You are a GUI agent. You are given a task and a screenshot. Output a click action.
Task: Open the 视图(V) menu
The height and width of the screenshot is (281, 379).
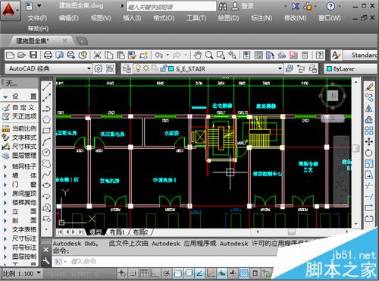pyautogui.click(x=101, y=18)
